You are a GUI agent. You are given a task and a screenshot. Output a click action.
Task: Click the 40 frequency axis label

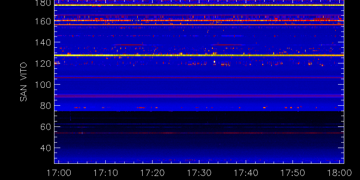pyautogui.click(x=45, y=148)
